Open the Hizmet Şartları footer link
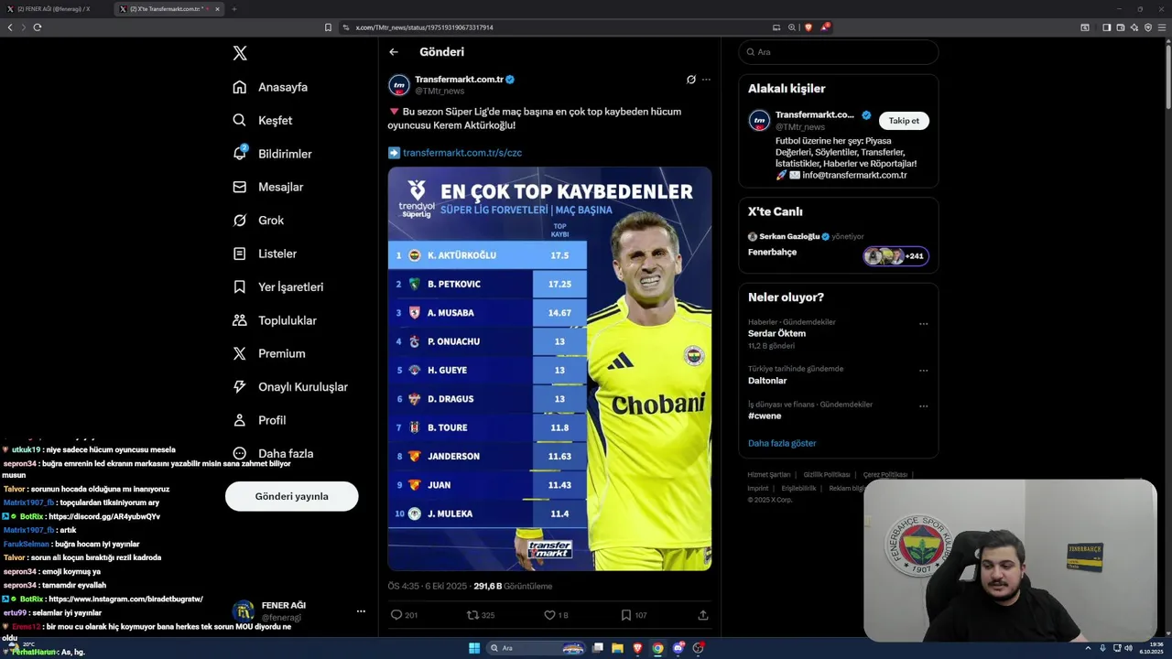This screenshot has width=1172, height=659. (769, 475)
